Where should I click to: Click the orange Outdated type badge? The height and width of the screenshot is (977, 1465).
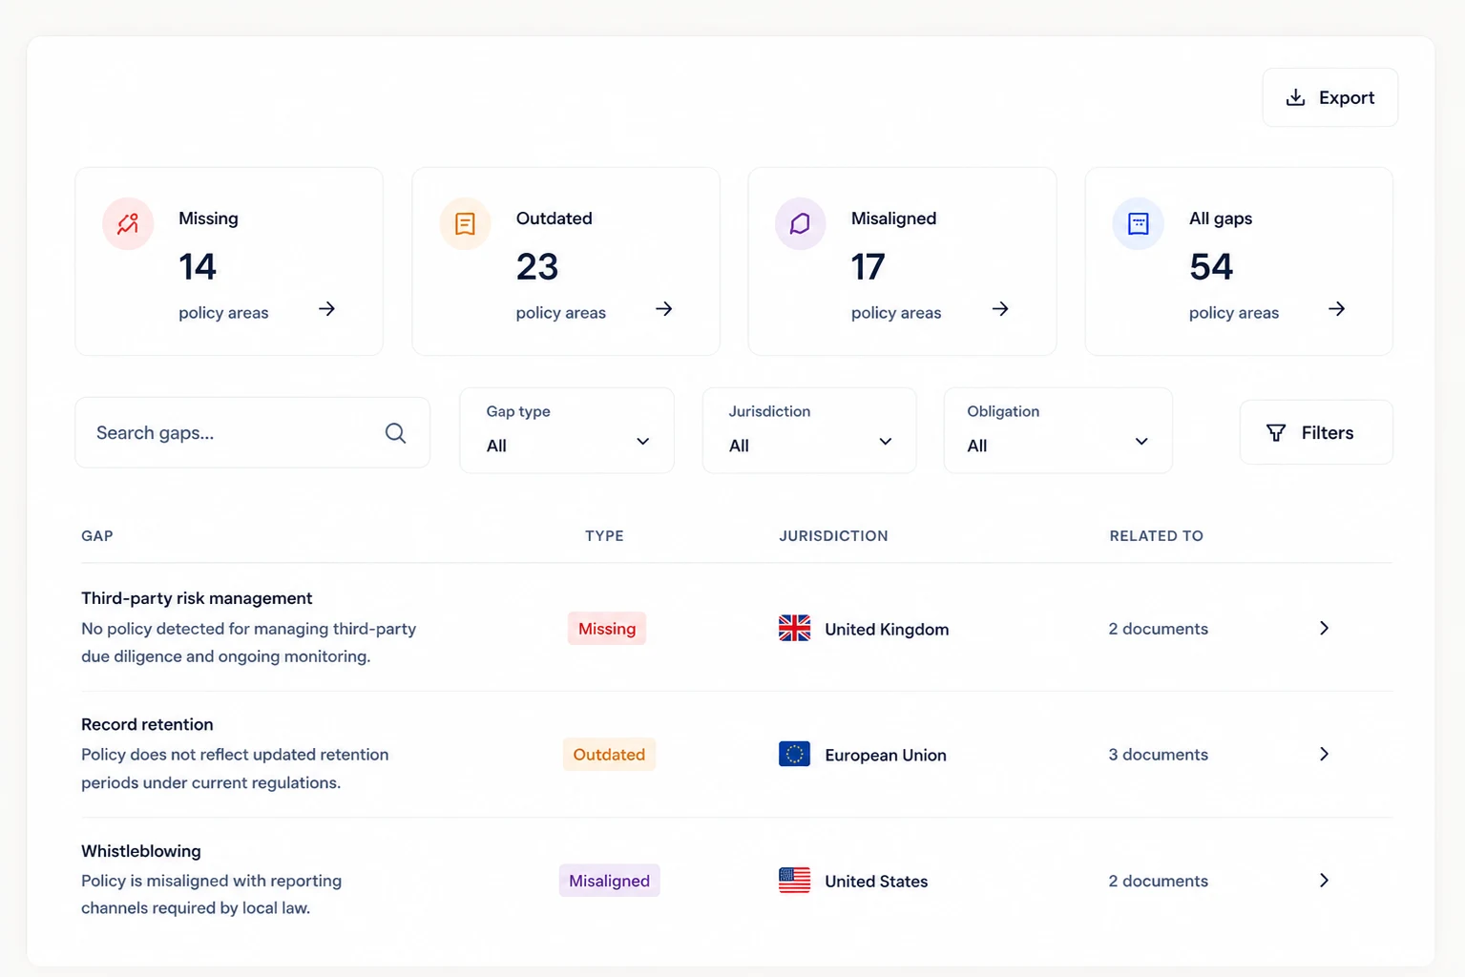click(609, 755)
